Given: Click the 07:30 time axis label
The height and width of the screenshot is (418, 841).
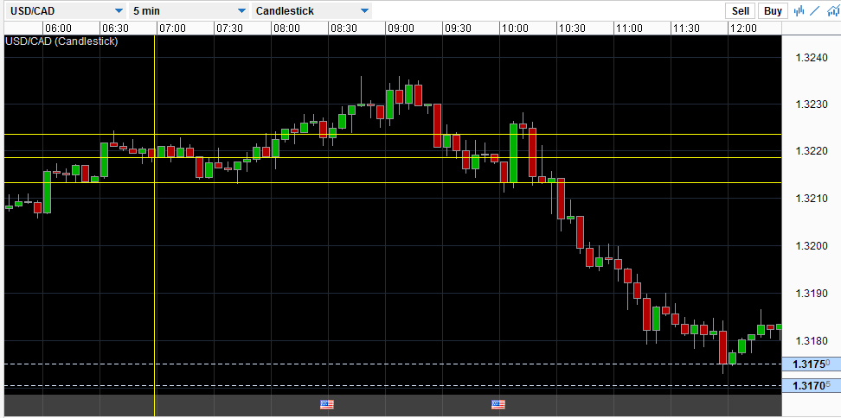Looking at the screenshot, I should 229,28.
